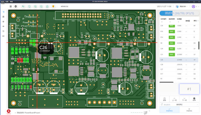201x115 pixels.
Task: Click the testing progress bar showing 26/79
Action: coord(179,13)
